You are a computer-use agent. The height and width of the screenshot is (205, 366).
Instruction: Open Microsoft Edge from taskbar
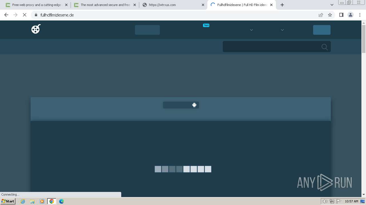(61, 201)
